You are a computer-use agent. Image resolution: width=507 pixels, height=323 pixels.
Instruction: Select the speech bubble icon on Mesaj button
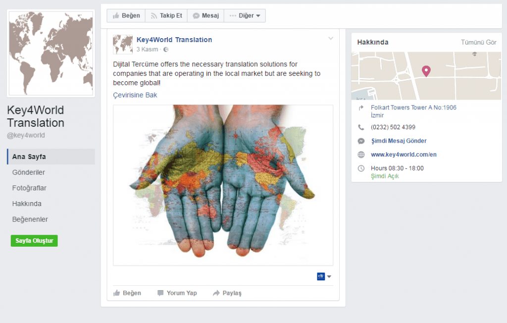click(197, 15)
